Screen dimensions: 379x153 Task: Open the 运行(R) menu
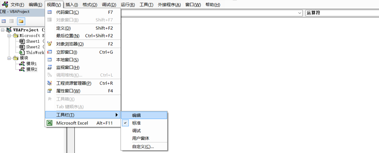128,5
